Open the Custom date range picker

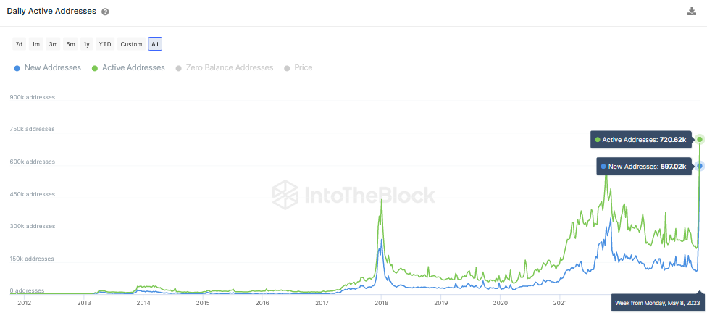[131, 44]
